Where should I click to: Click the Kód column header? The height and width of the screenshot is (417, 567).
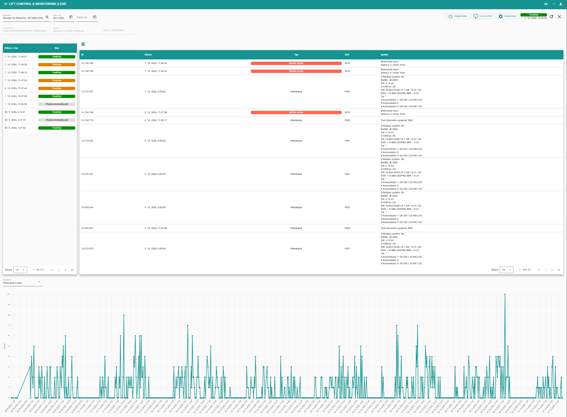(x=347, y=55)
